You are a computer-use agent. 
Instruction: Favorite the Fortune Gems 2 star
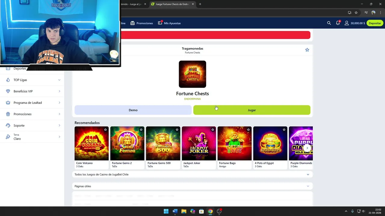point(141,130)
